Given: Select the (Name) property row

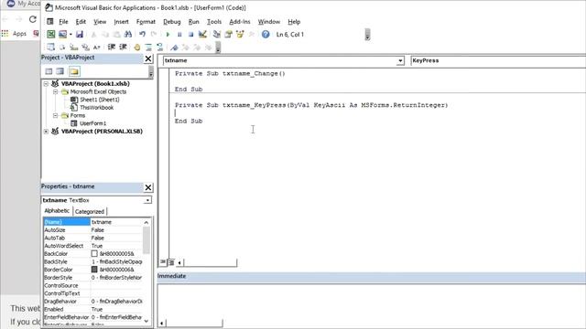Looking at the screenshot, I should coord(92,222).
